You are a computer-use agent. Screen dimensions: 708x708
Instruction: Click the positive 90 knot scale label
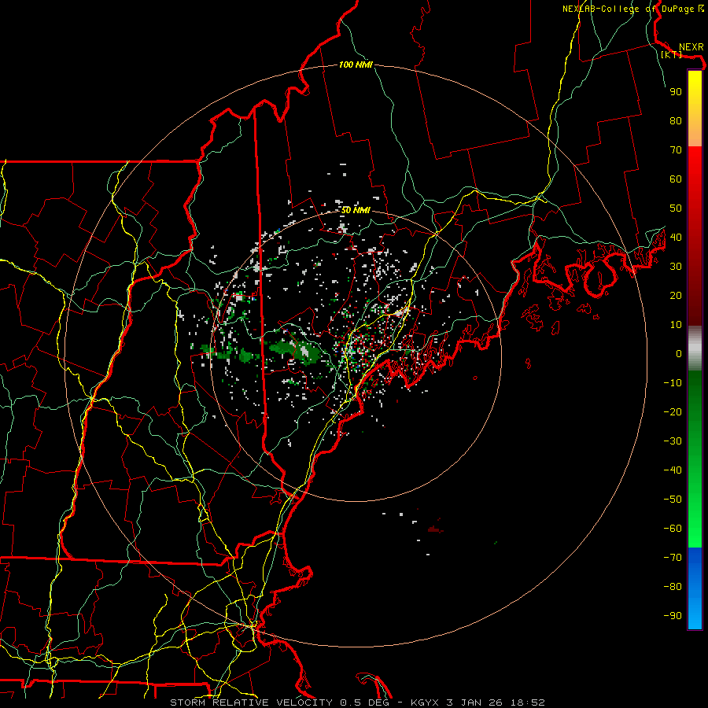(676, 92)
